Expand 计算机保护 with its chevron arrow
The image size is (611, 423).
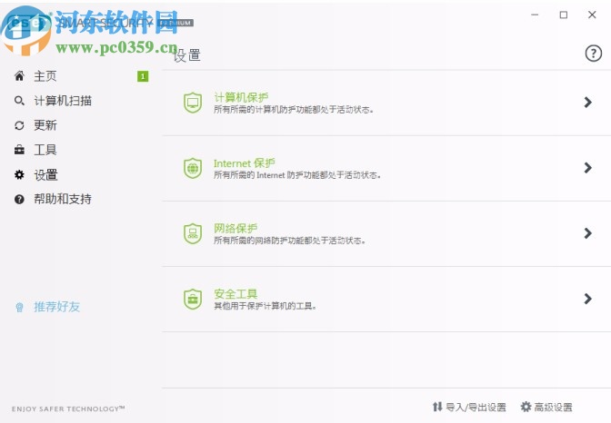point(587,103)
